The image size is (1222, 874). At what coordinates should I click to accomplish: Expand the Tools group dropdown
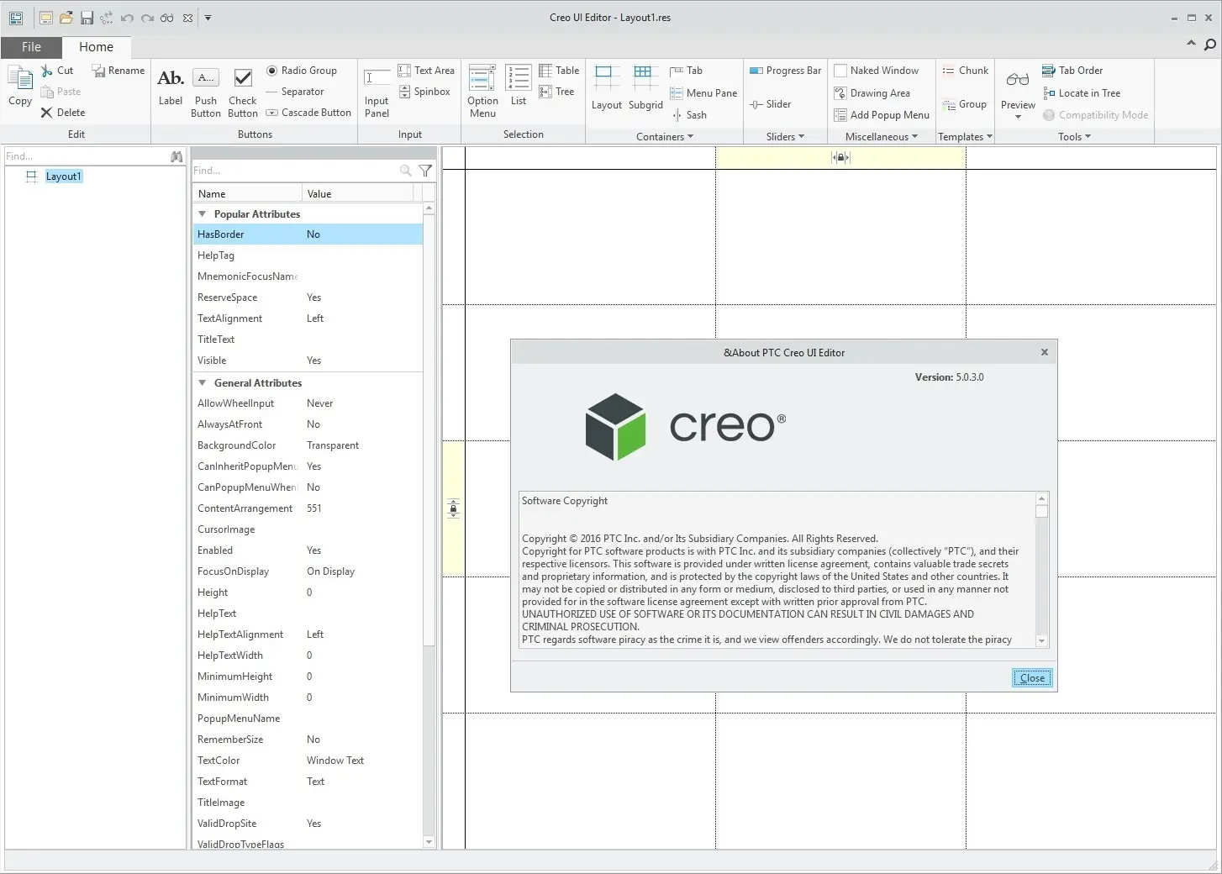point(1074,136)
